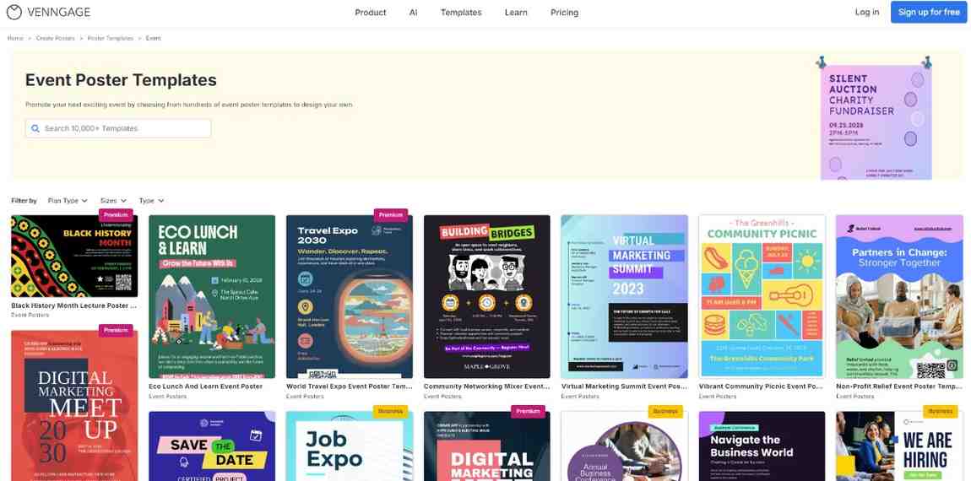Click the Sign up for free button

coord(929,12)
